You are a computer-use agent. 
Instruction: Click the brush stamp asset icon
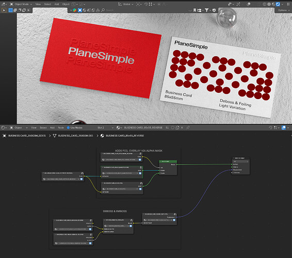click(x=98, y=10)
